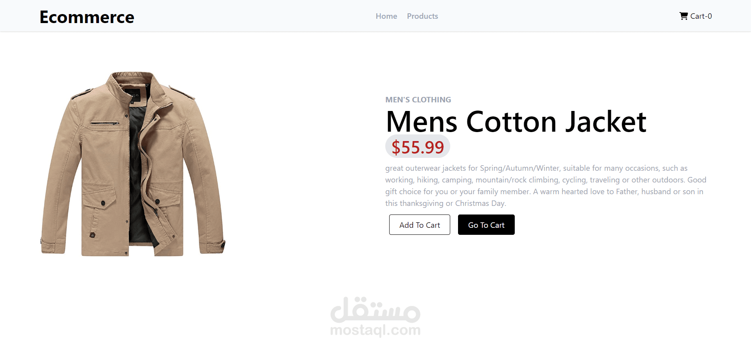Image resolution: width=751 pixels, height=345 pixels.
Task: Click the jacket's dark inner lining
Action: coord(137,176)
